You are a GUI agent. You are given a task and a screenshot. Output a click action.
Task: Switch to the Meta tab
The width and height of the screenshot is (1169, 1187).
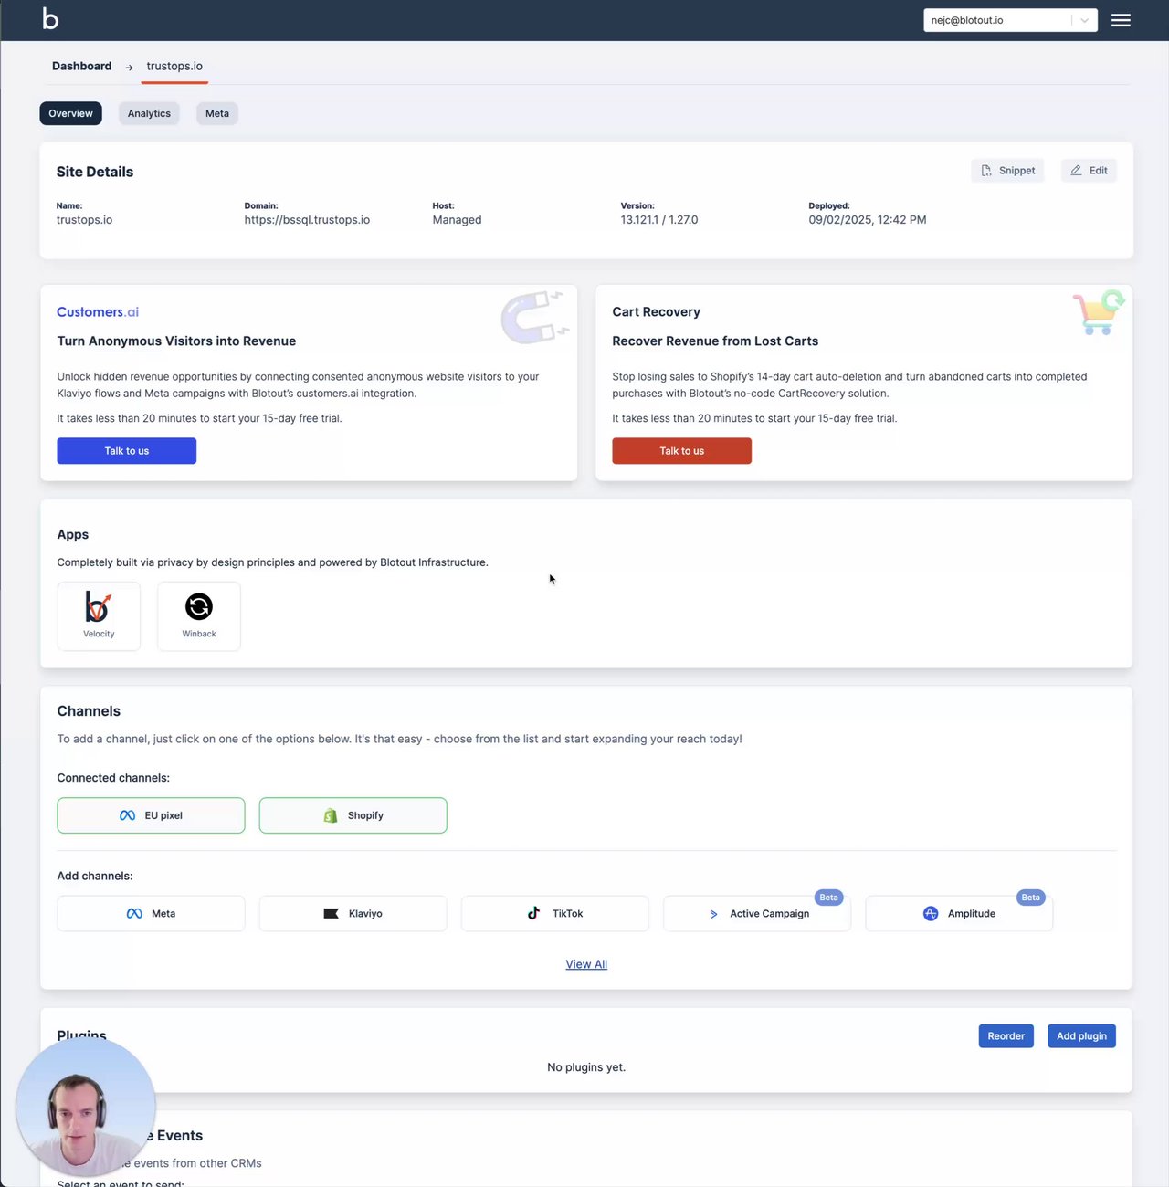[x=217, y=113]
